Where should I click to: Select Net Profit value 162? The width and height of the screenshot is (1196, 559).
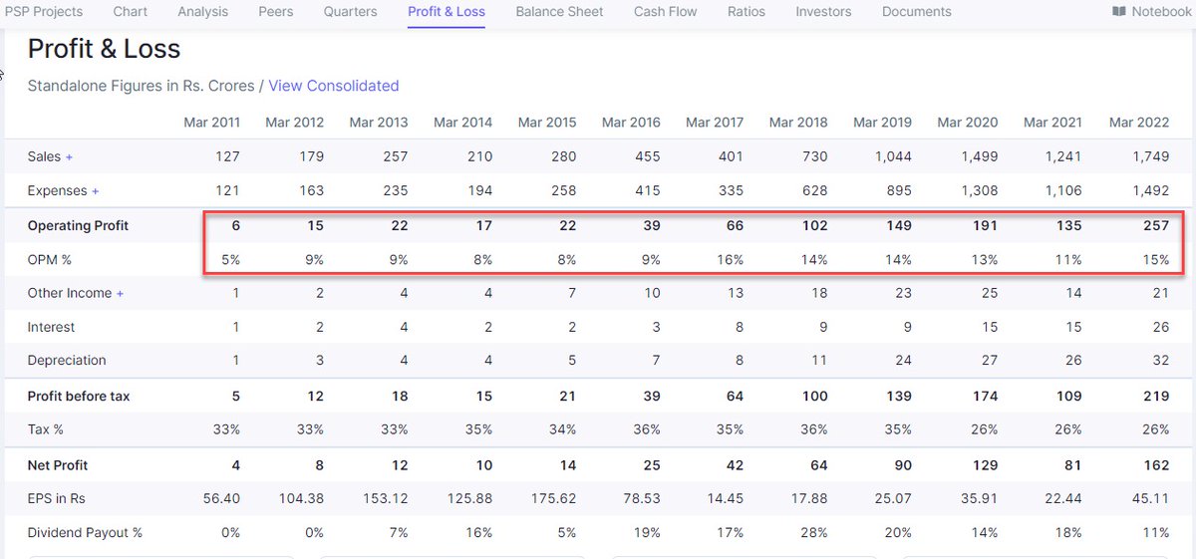point(1156,465)
